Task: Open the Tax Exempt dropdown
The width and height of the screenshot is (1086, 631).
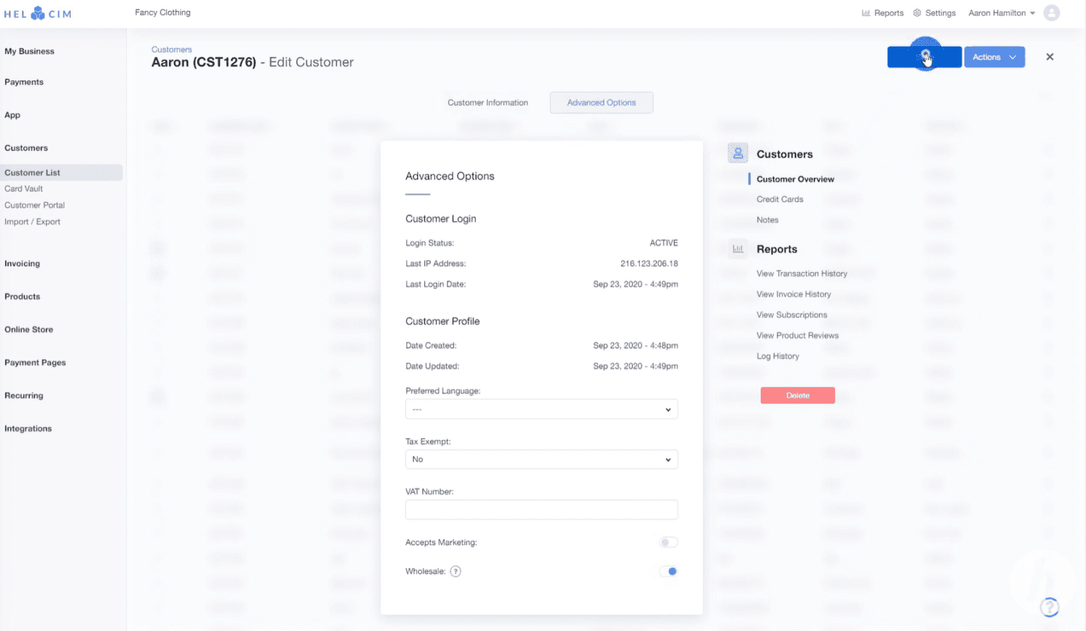Action: point(541,459)
